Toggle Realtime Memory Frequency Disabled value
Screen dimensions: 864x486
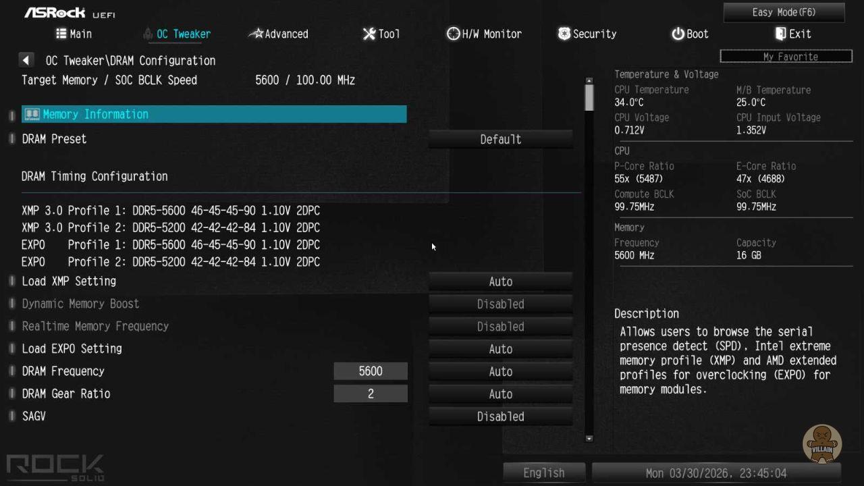[500, 327]
